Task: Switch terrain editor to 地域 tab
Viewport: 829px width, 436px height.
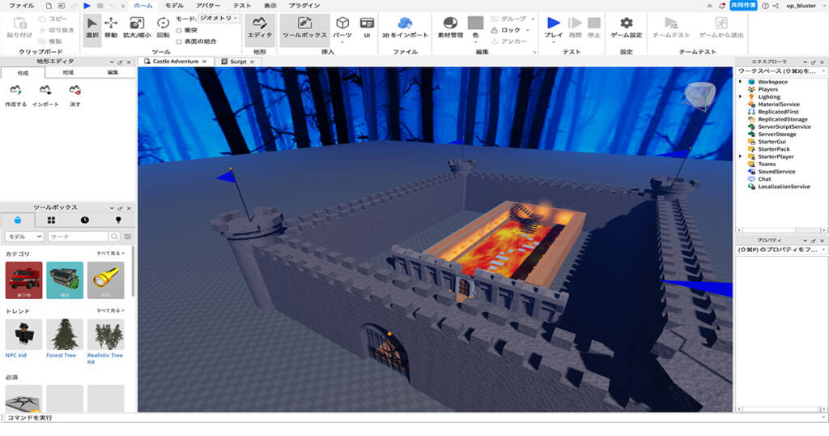Action: (x=68, y=72)
